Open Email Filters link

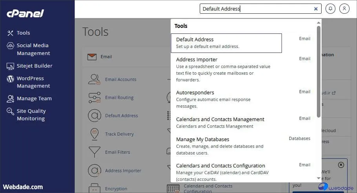tap(117, 152)
